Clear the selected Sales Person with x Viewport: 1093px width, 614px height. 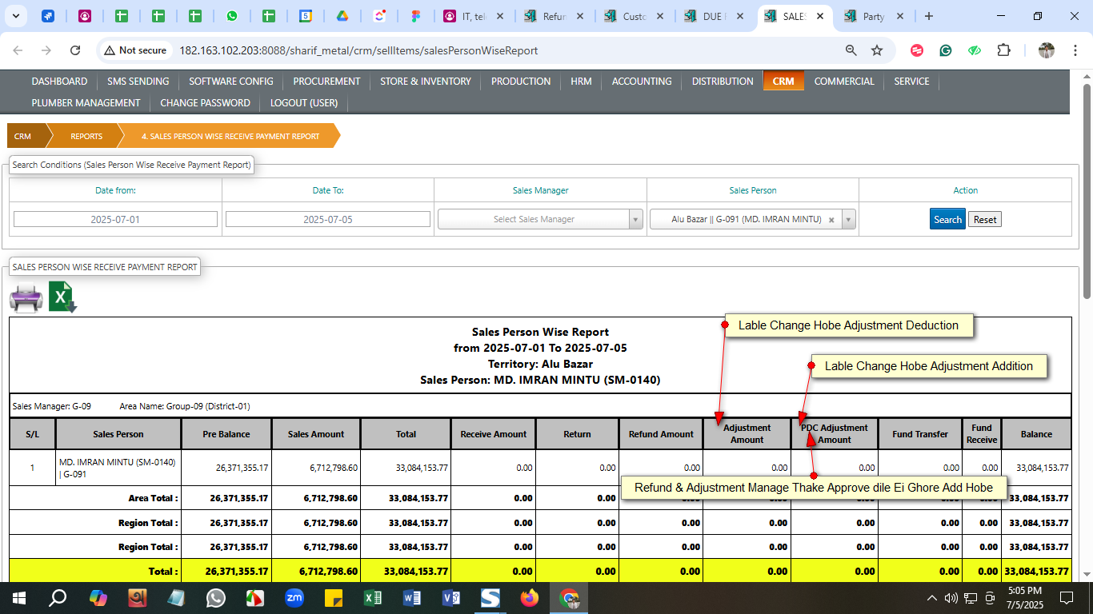(831, 220)
